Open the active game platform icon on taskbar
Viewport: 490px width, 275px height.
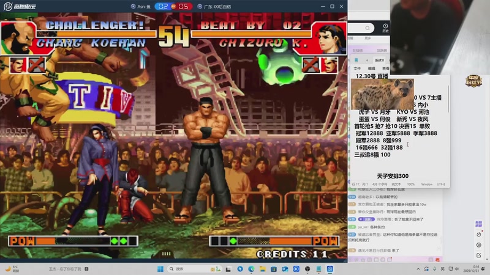pyautogui.click(x=330, y=269)
